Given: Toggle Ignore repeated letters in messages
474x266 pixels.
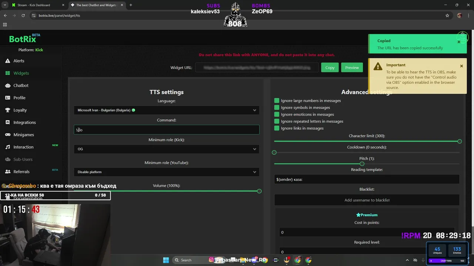Looking at the screenshot, I should [277, 121].
